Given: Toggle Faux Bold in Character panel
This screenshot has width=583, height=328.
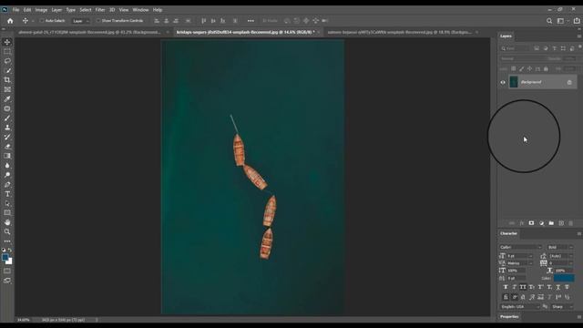Looking at the screenshot, I should (506, 287).
